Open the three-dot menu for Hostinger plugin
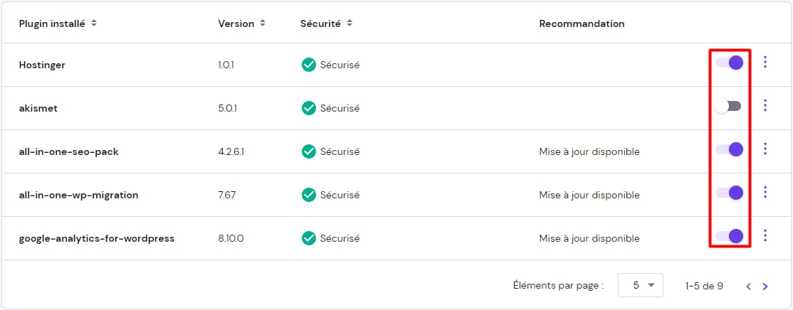Image resolution: width=793 pixels, height=310 pixels. (x=765, y=63)
